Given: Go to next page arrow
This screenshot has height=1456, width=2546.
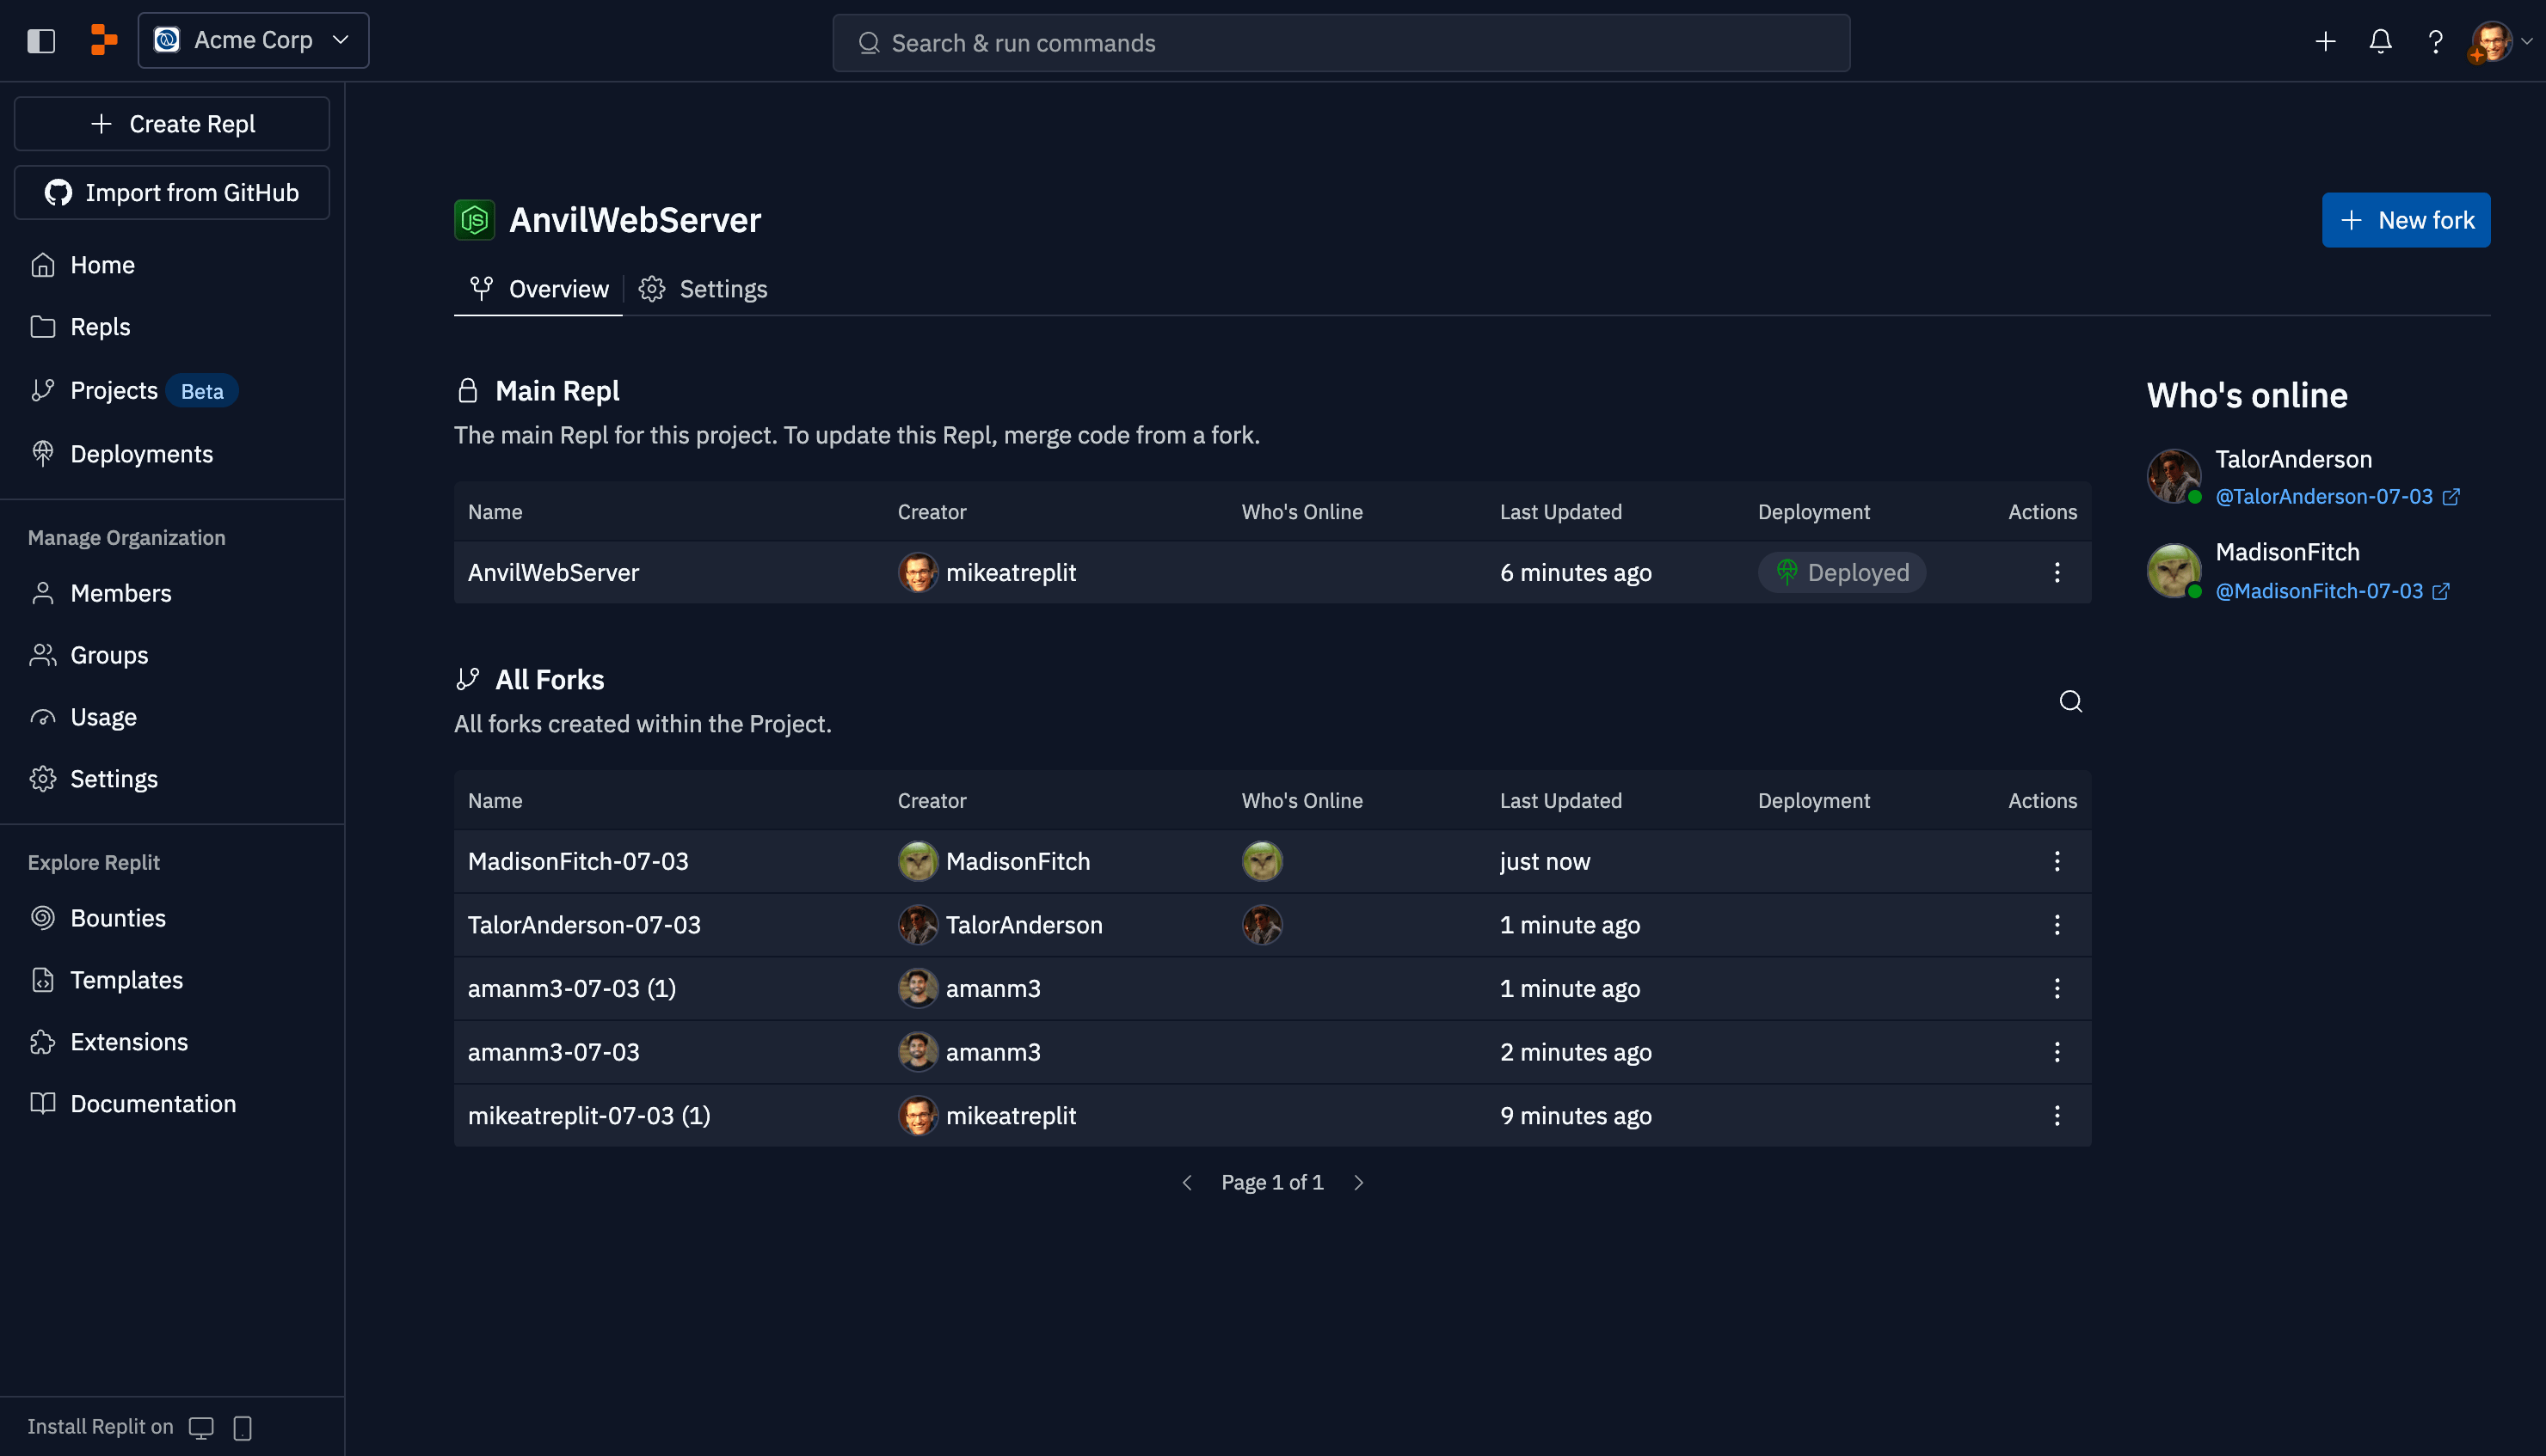Looking at the screenshot, I should coord(1357,1183).
